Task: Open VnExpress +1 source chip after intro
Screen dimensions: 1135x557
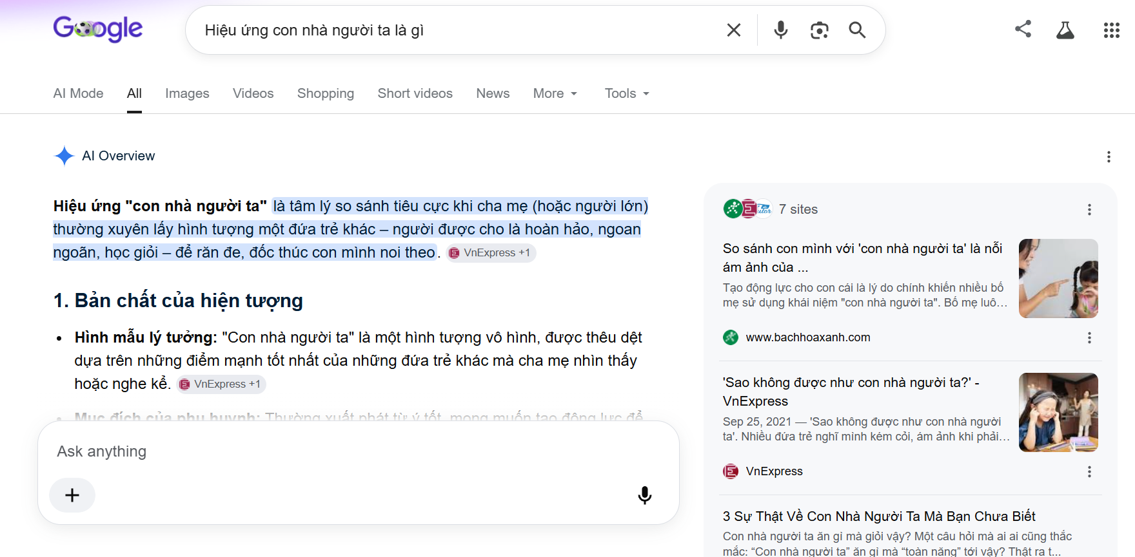Action: [491, 252]
